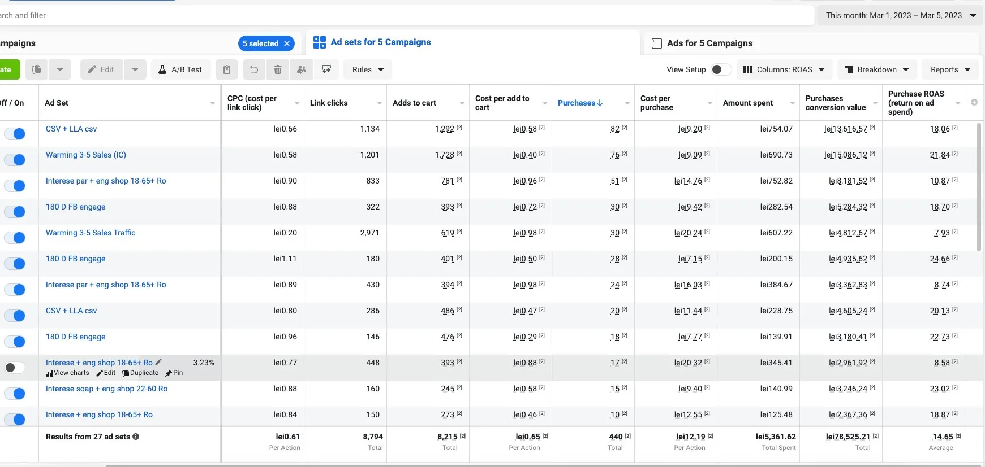Click the audience people icon
Image resolution: width=985 pixels, height=467 pixels.
[x=302, y=69]
